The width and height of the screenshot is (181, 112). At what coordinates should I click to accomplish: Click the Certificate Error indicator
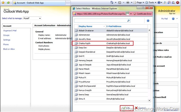(143, 14)
